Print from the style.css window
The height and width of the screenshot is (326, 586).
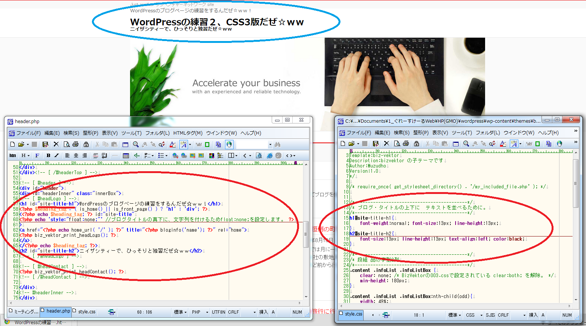[x=406, y=144]
